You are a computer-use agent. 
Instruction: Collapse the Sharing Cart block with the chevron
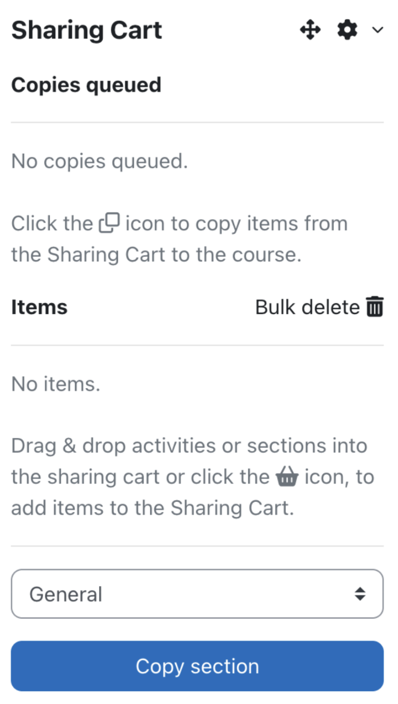tap(377, 31)
